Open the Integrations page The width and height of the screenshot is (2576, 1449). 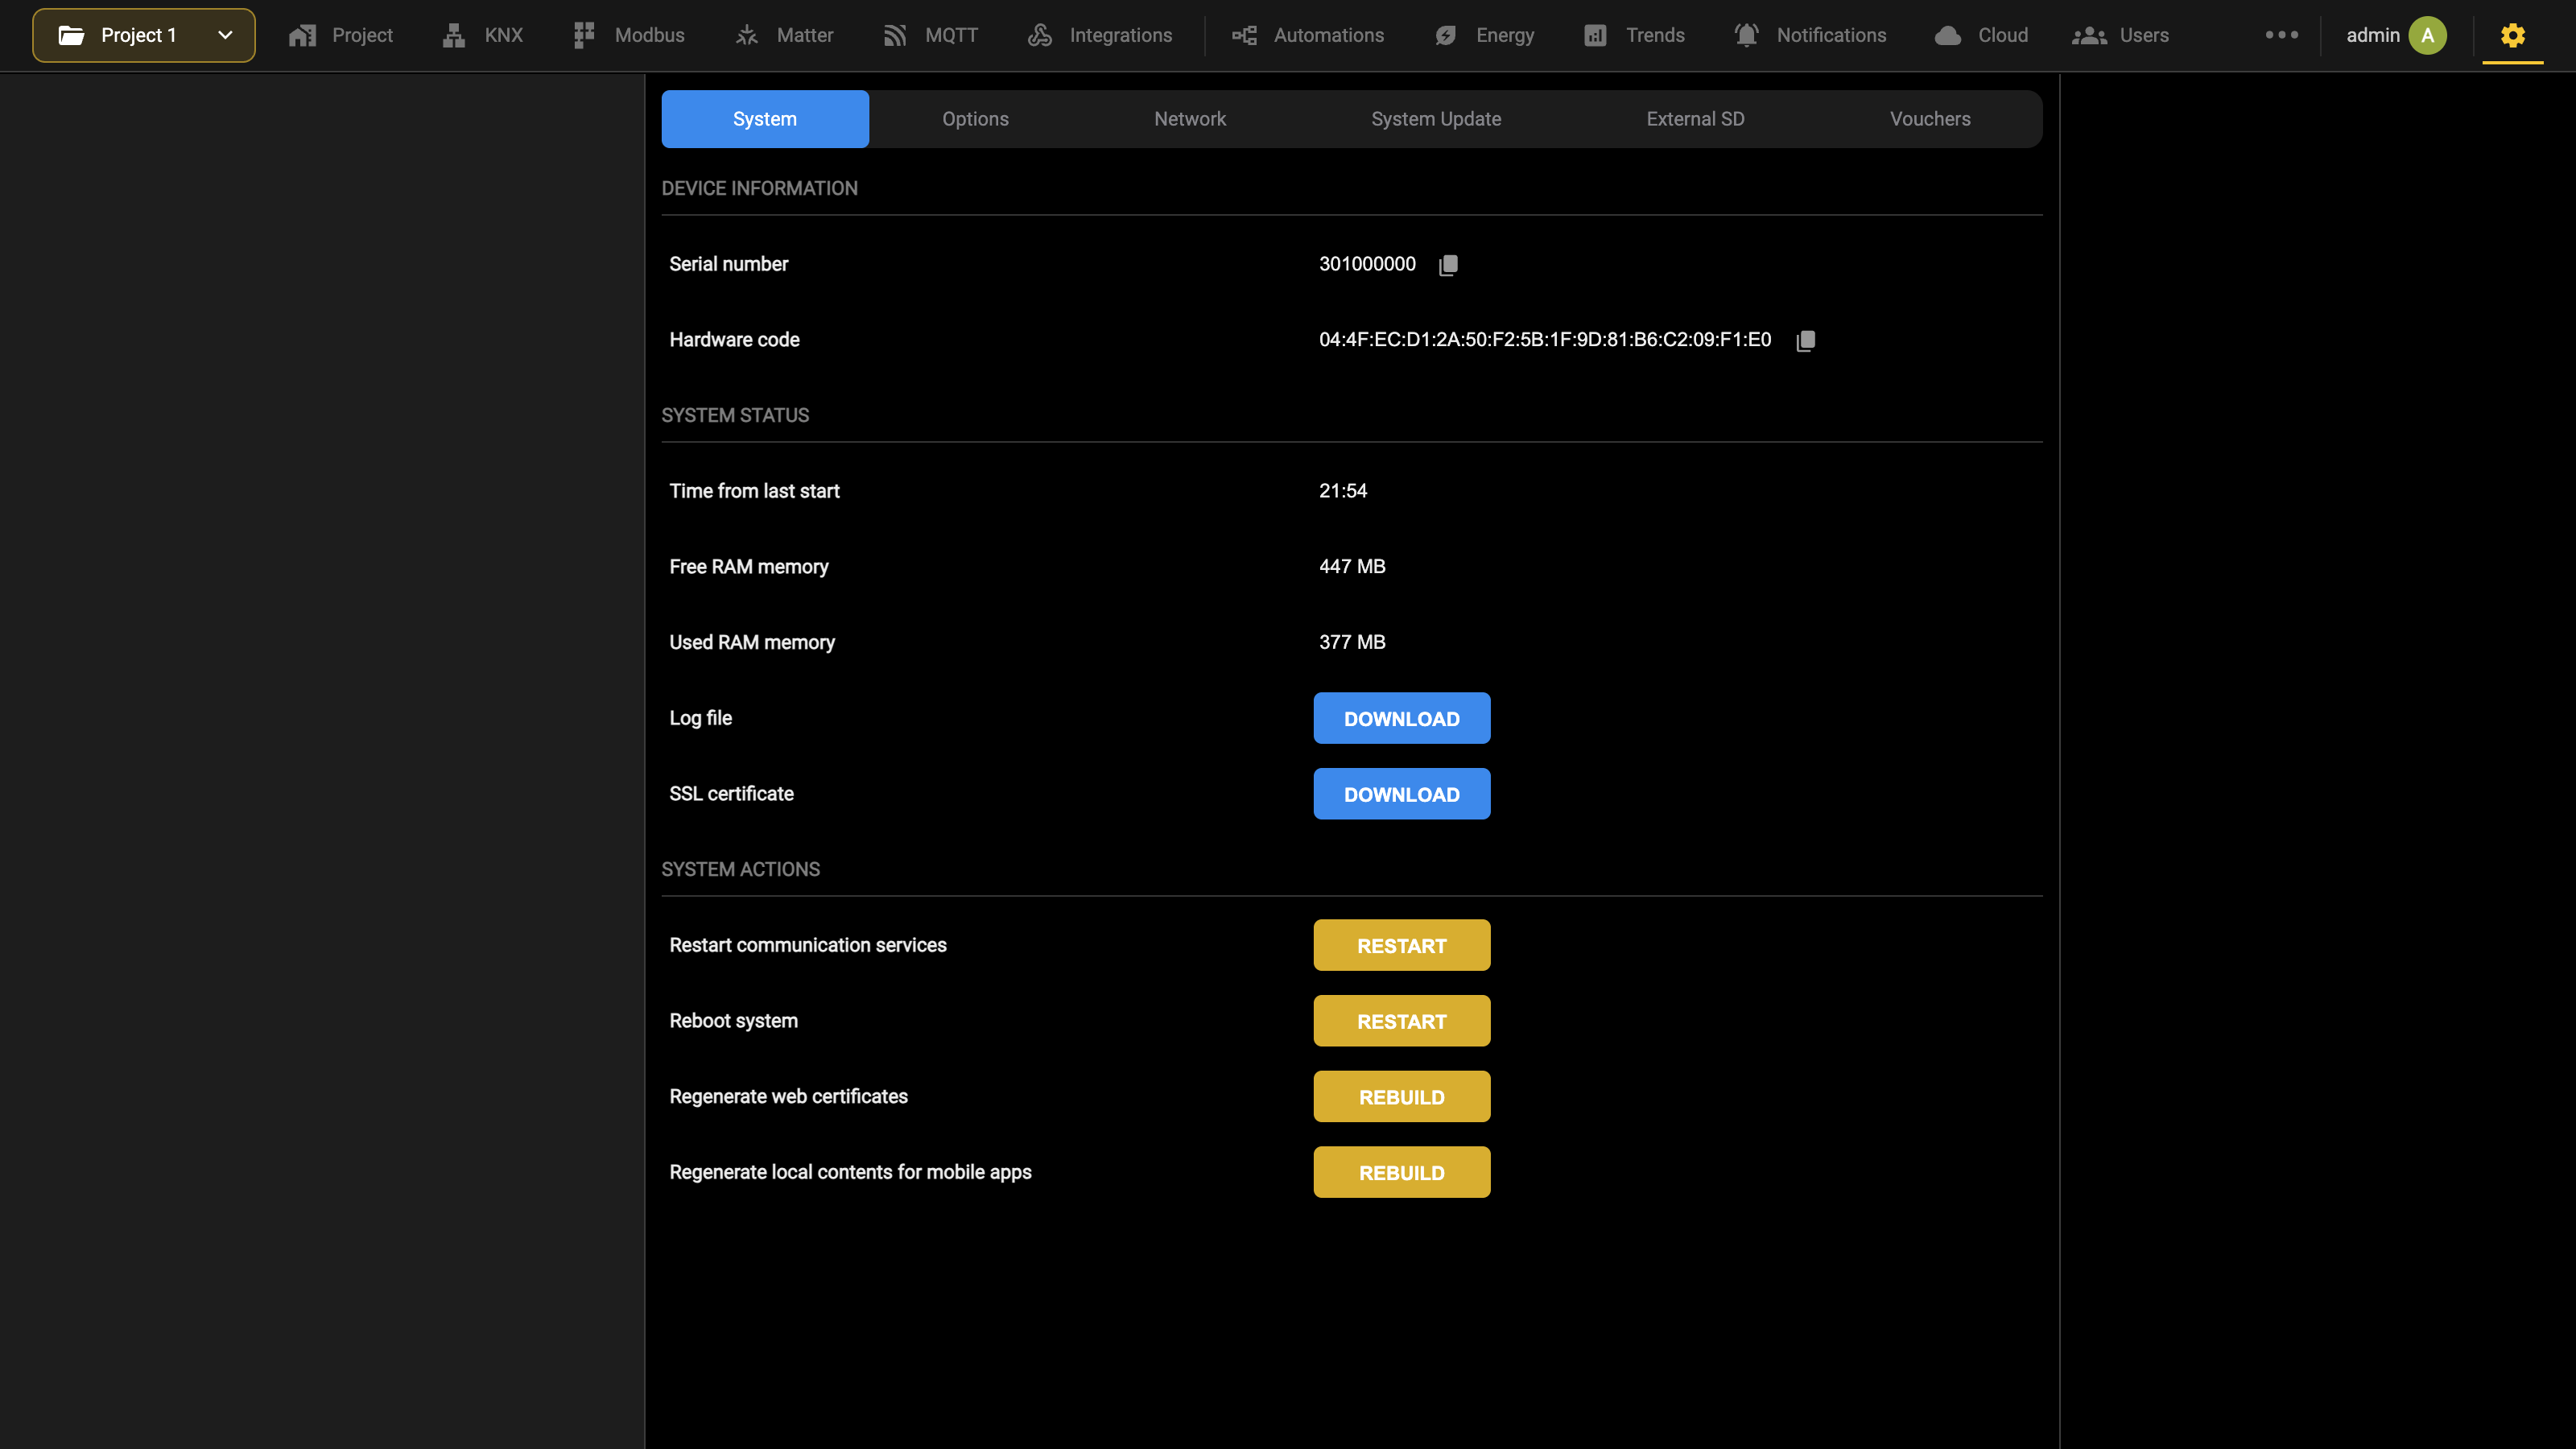click(1100, 35)
